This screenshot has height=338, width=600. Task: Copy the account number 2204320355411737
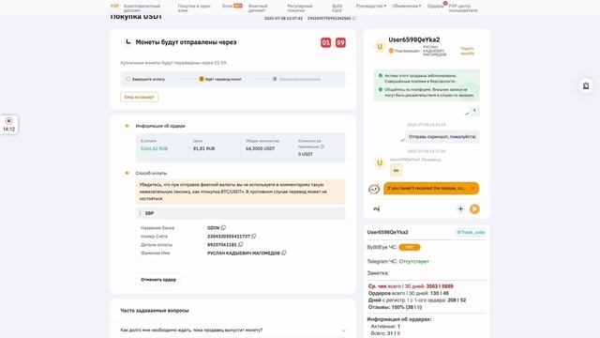(254, 236)
